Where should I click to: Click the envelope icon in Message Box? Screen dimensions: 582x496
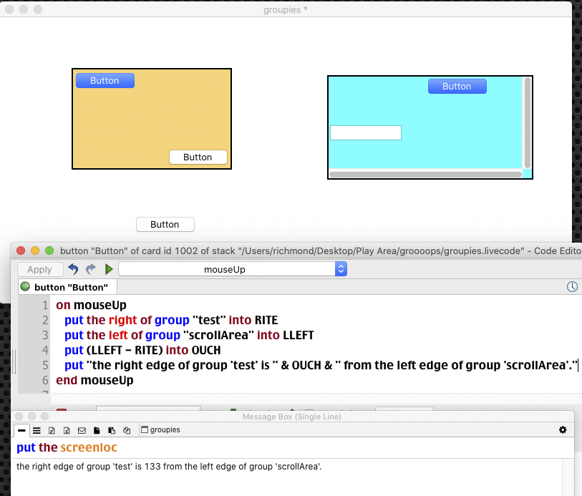82,430
